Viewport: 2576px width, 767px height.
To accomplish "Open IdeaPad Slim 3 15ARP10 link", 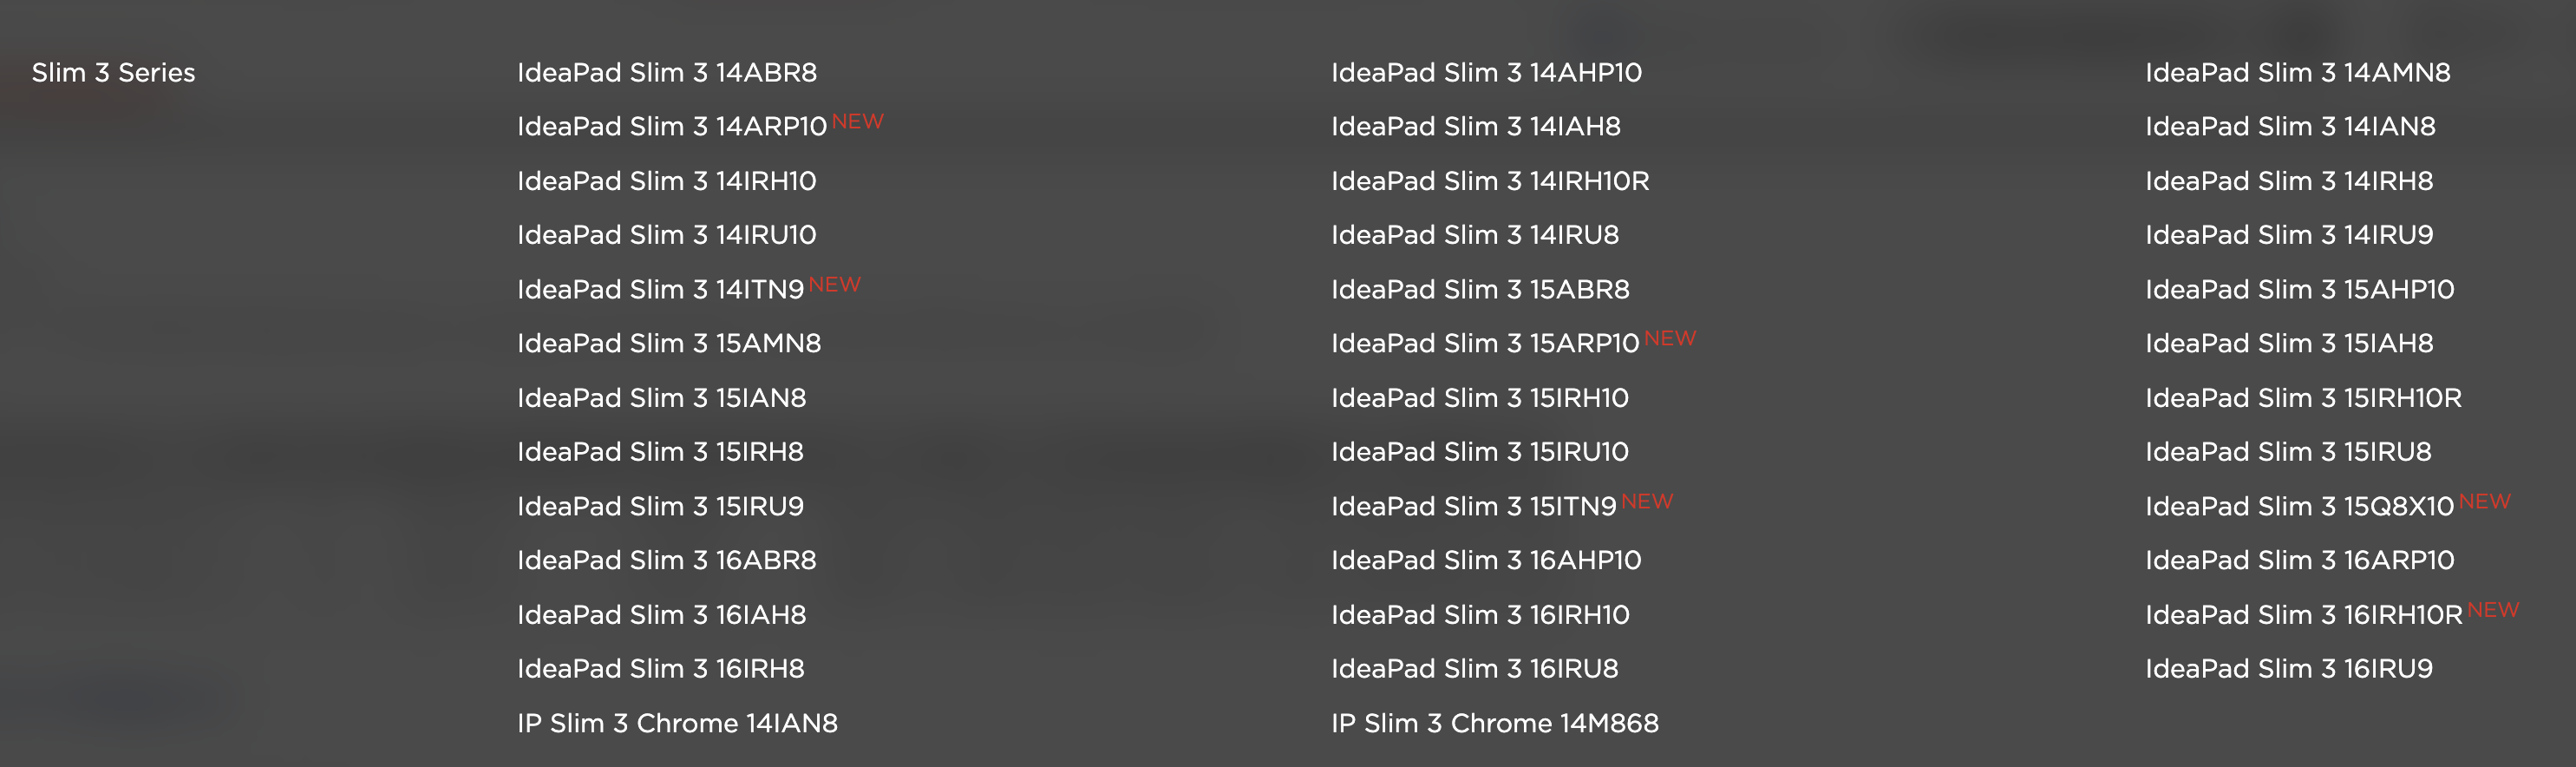I will (x=1485, y=344).
